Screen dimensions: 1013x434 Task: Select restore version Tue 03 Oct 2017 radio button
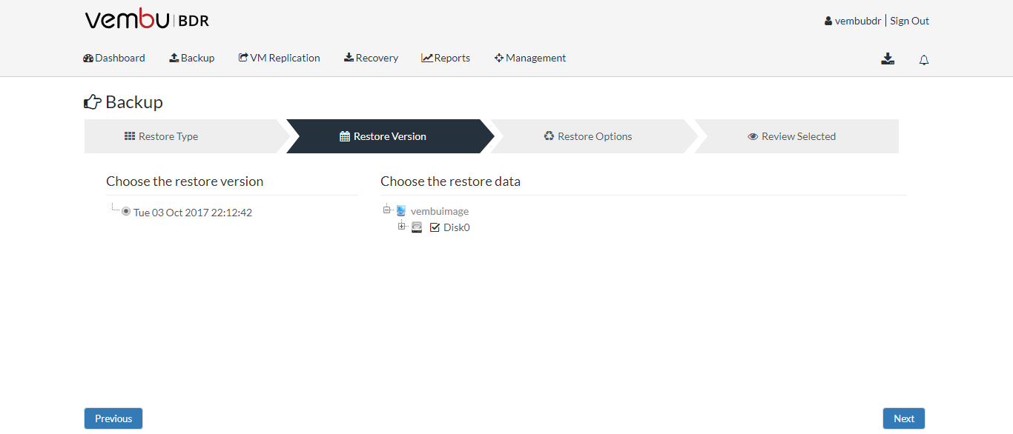[126, 212]
